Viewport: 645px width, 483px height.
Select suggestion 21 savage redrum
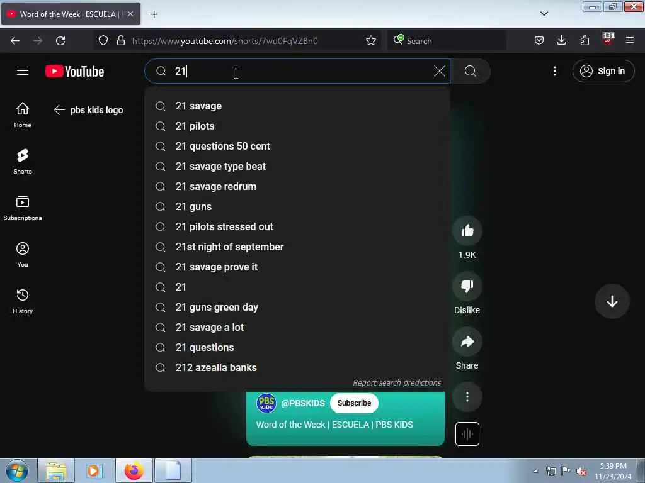[x=297, y=186]
